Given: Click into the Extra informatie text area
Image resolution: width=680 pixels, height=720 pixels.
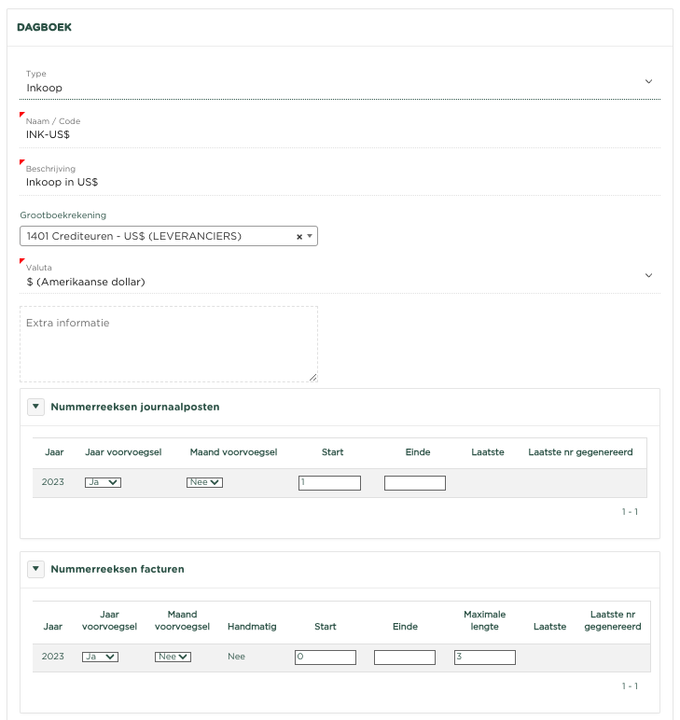Looking at the screenshot, I should click(x=168, y=343).
